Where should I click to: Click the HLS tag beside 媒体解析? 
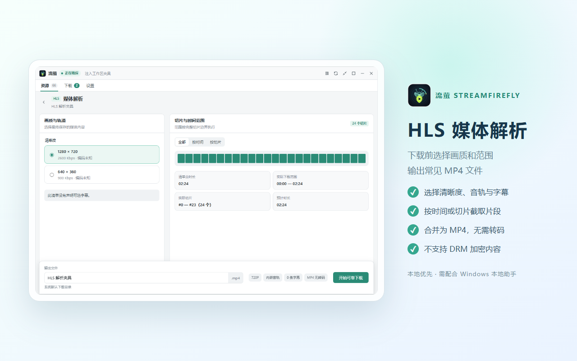point(56,98)
